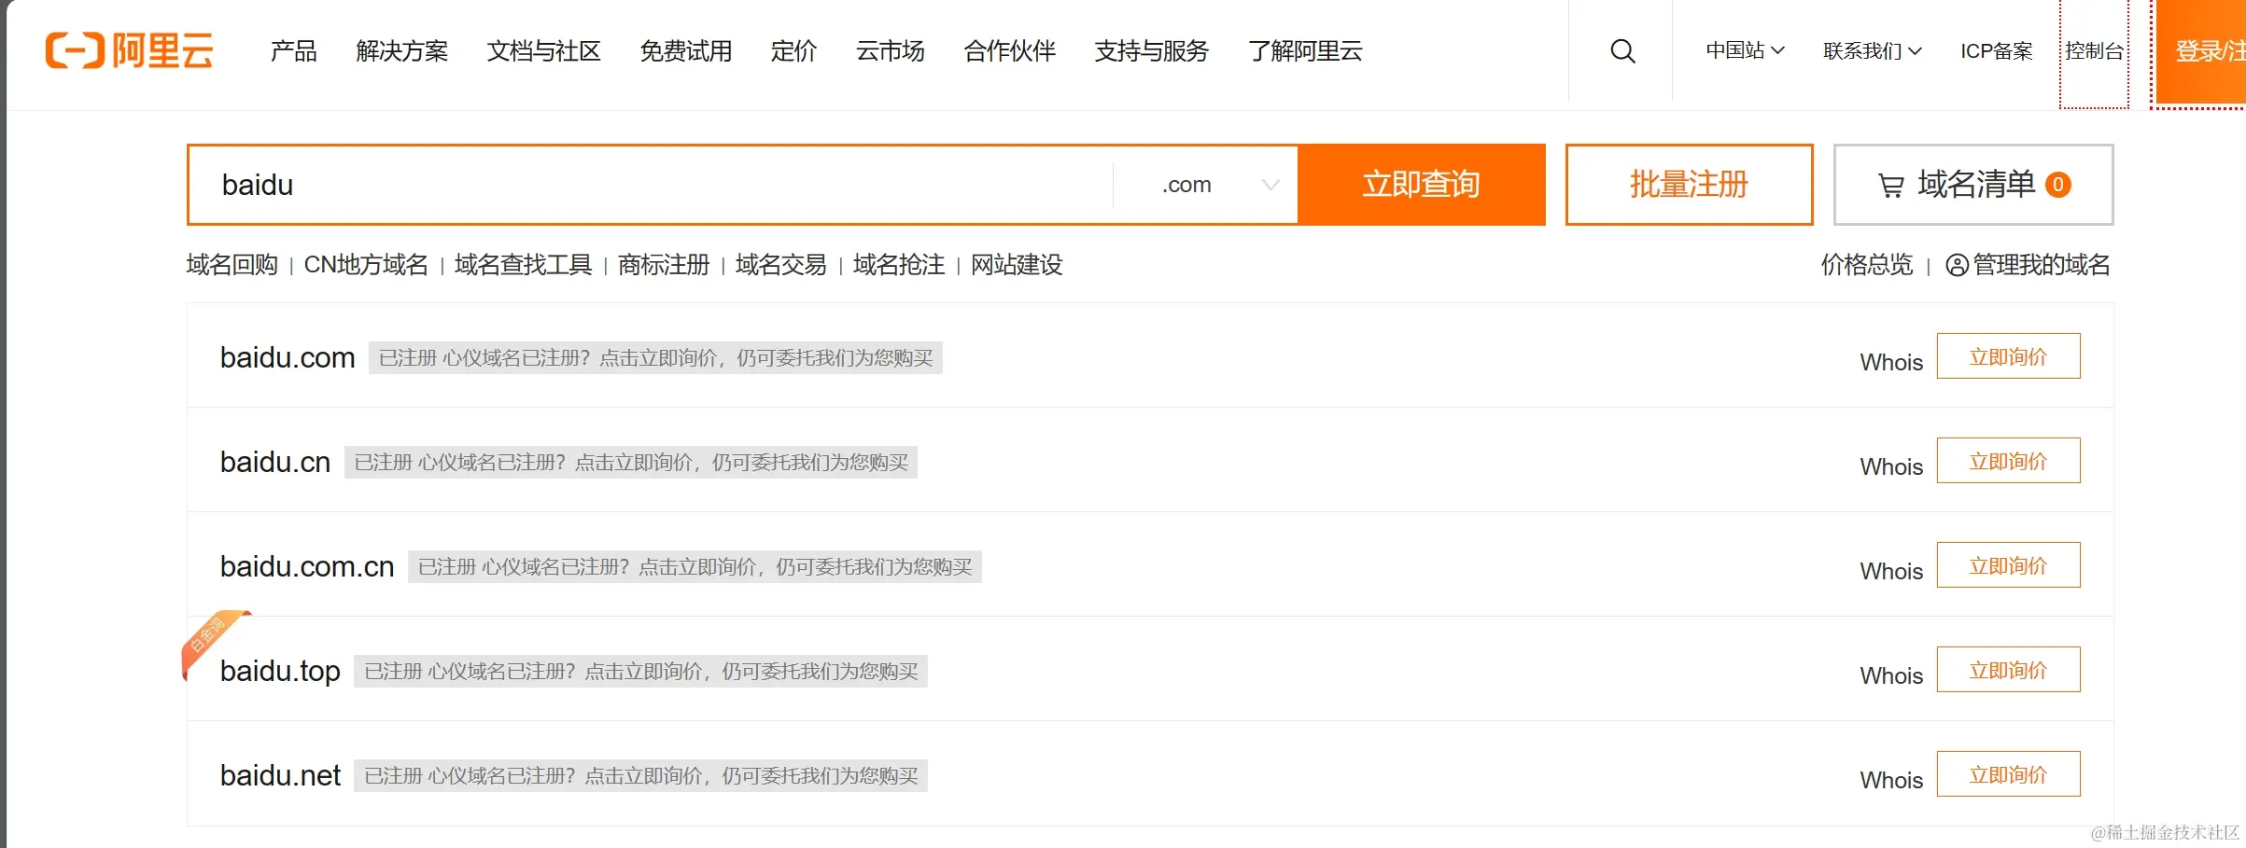The height and width of the screenshot is (848, 2246).
Task: Open the 了解阿里云 menu item
Action: click(x=1305, y=50)
